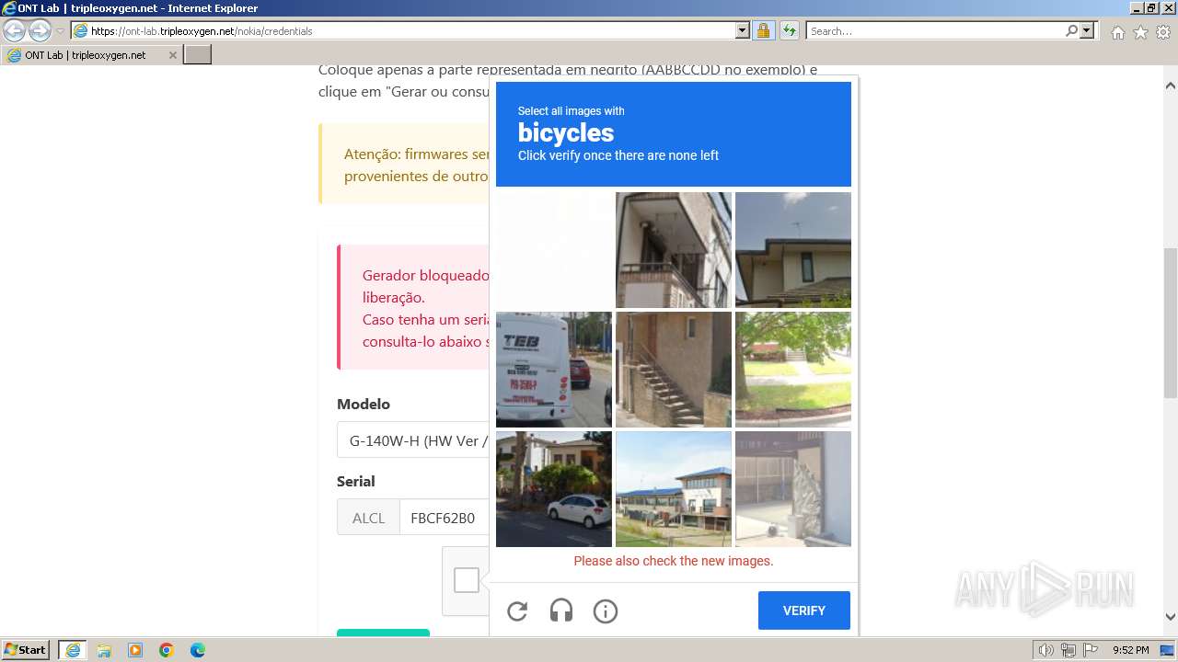Image resolution: width=1178 pixels, height=662 pixels.
Task: Open the Home icon in IE toolbar
Action: tap(1117, 32)
